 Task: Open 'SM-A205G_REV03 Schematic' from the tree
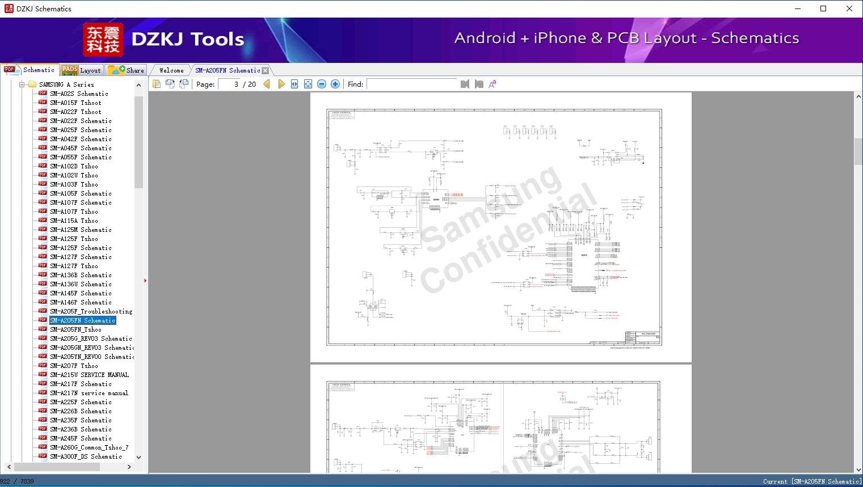[91, 338]
